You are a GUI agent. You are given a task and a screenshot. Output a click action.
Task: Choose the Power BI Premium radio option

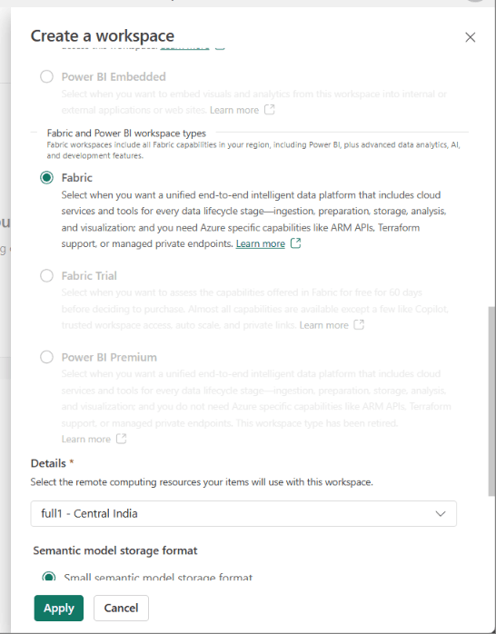coord(46,357)
